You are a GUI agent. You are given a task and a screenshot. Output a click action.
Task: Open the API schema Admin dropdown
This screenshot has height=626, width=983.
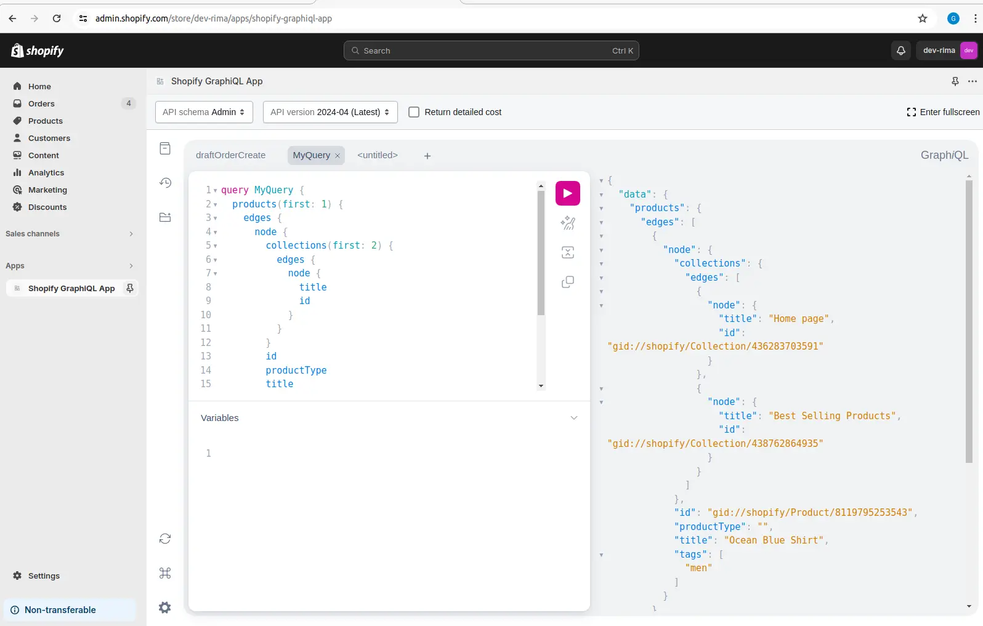pos(204,112)
